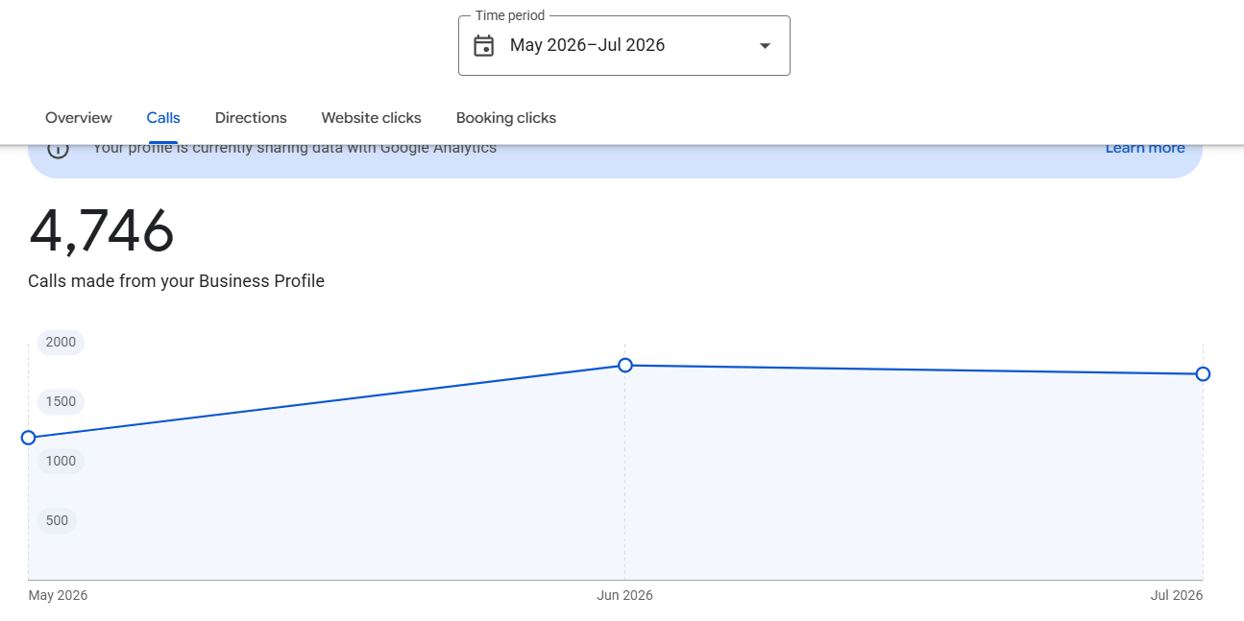Click the calendar icon in Time period
Image resolution: width=1244 pixels, height=621 pixels.
[484, 46]
